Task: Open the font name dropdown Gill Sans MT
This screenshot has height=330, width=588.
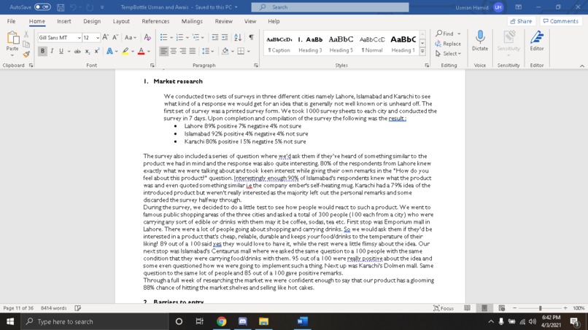Action: click(x=79, y=37)
